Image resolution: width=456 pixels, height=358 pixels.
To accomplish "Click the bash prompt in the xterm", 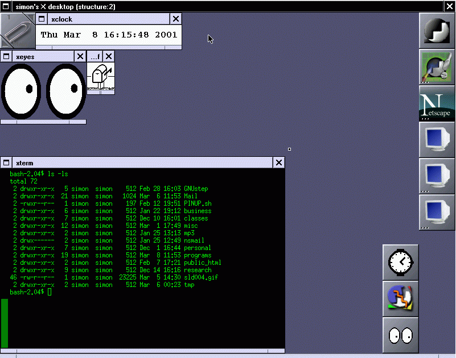I will pos(27,292).
